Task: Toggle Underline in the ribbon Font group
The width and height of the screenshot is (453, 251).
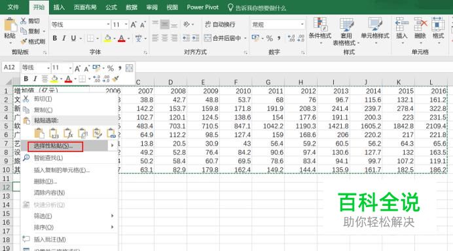Action: (x=73, y=38)
